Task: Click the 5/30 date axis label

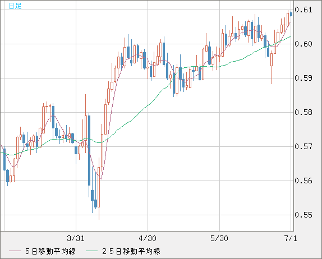Action: (x=219, y=238)
